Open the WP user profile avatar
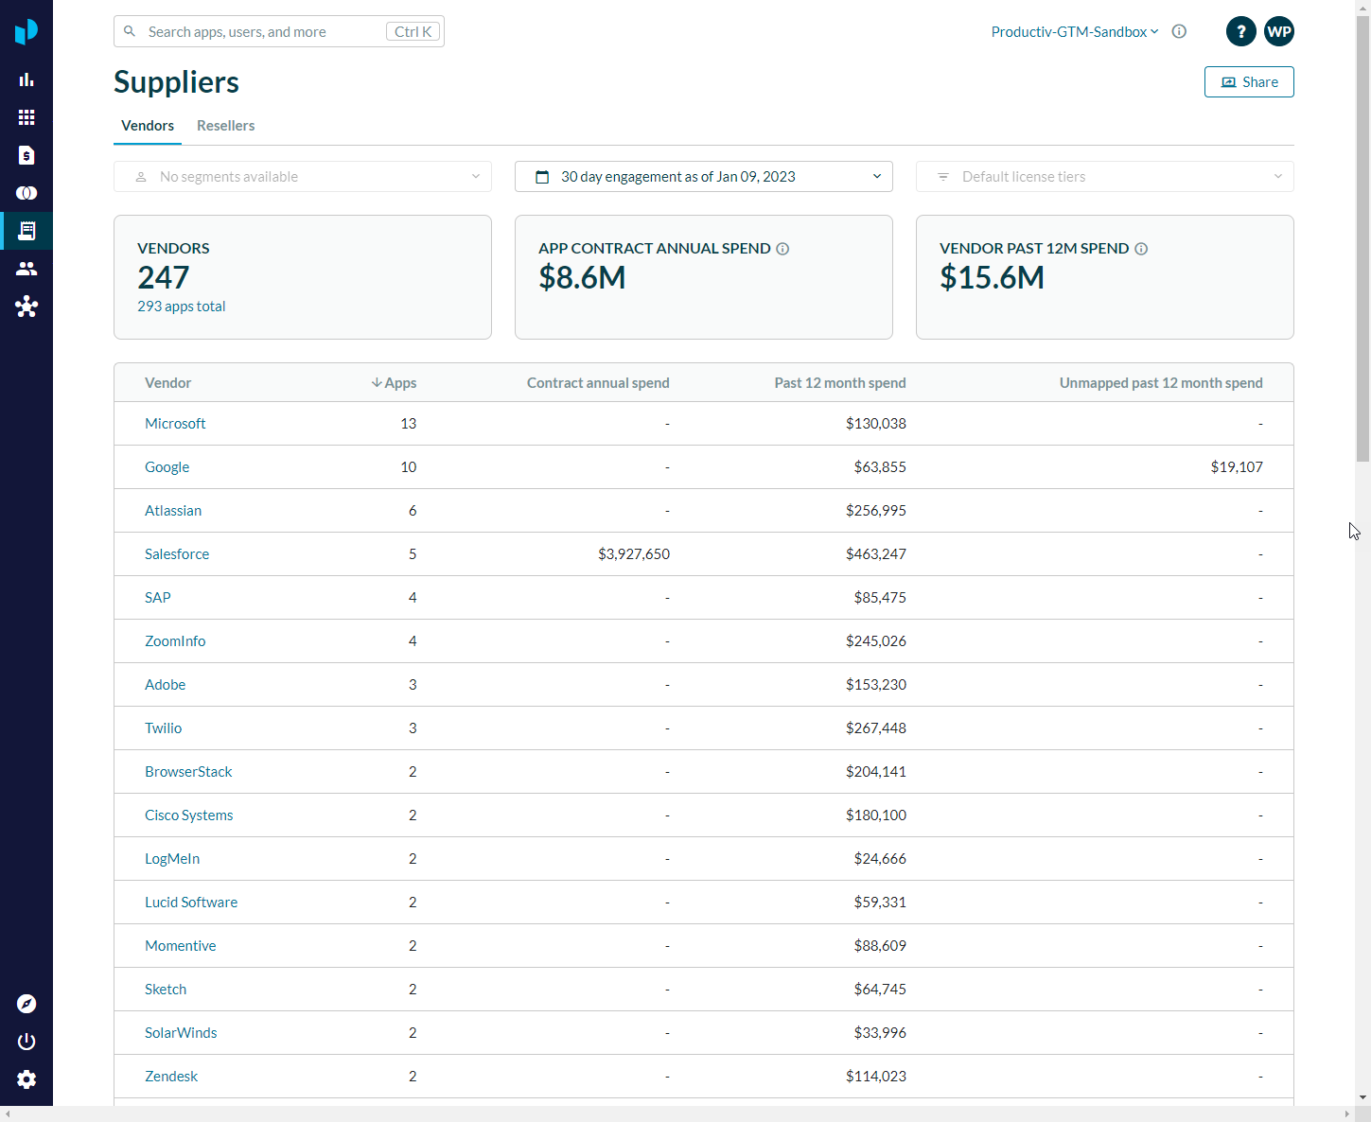The height and width of the screenshot is (1122, 1371). pyautogui.click(x=1278, y=31)
